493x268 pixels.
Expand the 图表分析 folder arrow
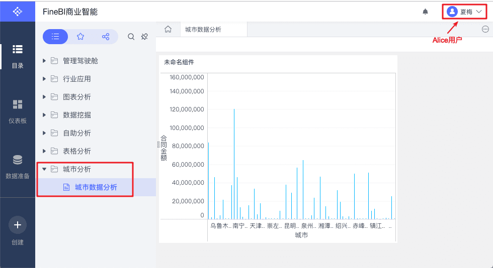point(44,97)
